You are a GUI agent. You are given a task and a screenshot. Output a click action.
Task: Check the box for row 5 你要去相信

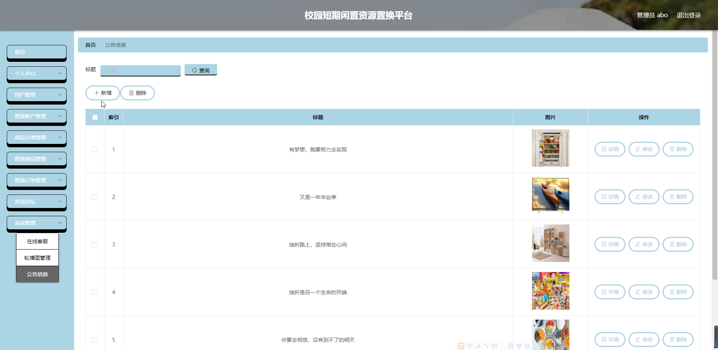click(x=94, y=340)
